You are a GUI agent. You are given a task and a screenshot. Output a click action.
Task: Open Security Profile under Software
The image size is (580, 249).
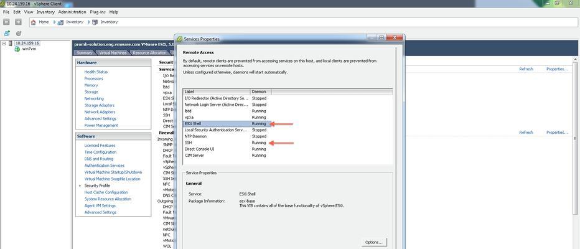97,186
